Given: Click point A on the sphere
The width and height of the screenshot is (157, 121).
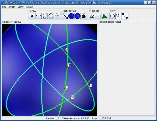Looking at the screenshot, I should (x=64, y=51).
